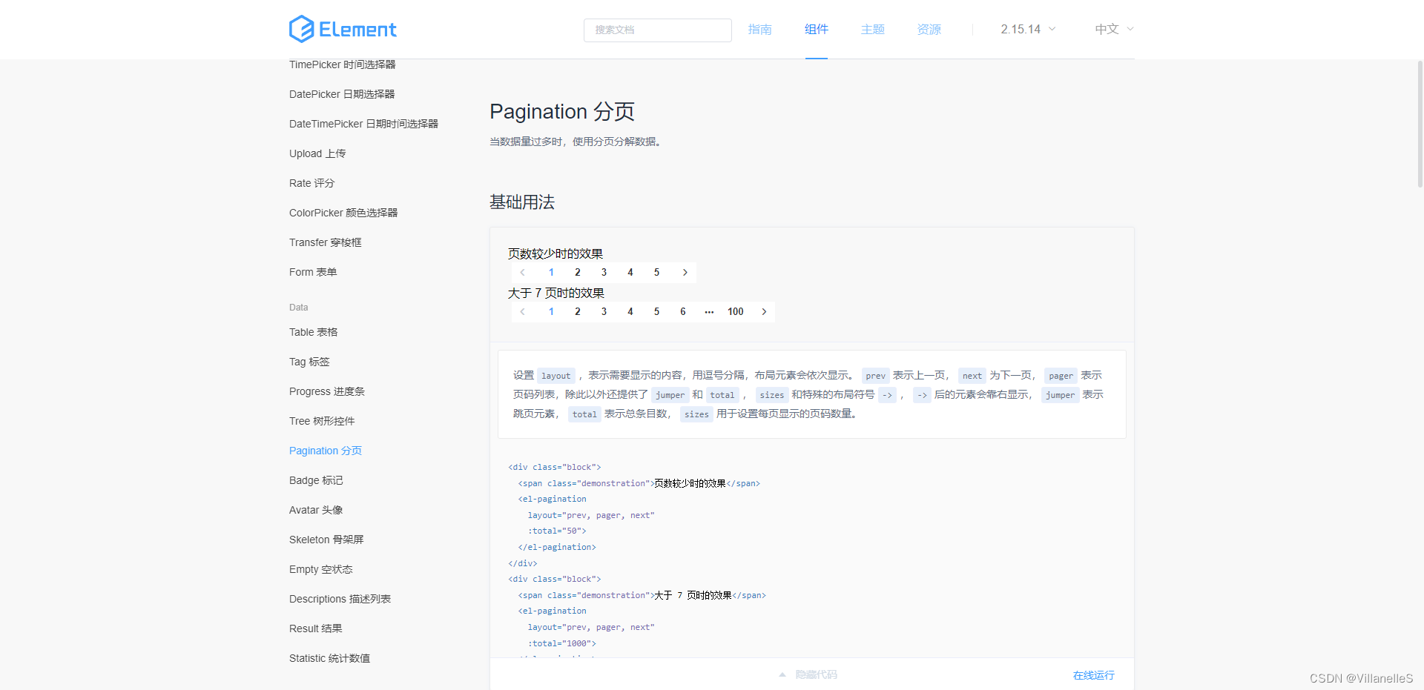This screenshot has width=1424, height=690.
Task: Open Statistic 统计数值 sidebar item
Action: [x=329, y=658]
